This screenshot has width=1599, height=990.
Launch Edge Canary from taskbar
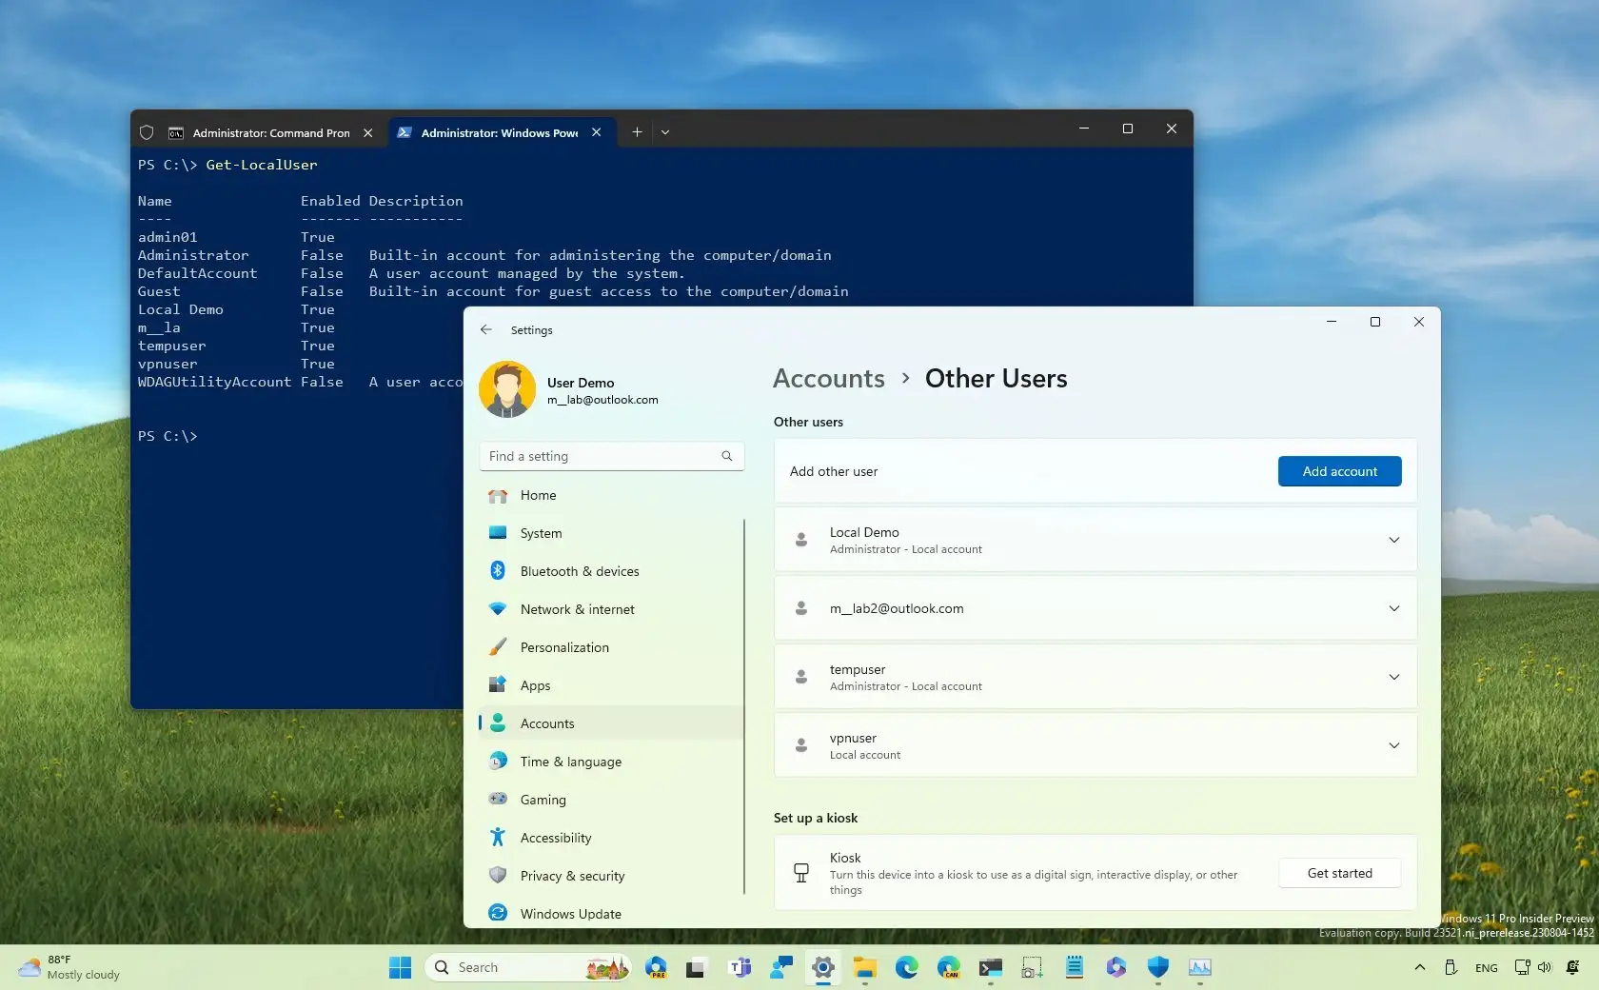[x=949, y=967]
